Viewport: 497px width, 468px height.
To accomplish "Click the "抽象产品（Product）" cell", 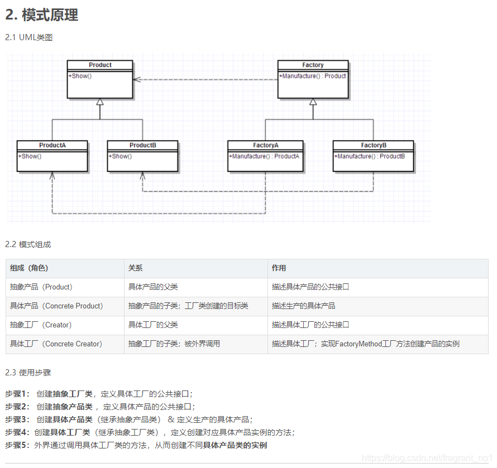I will click(x=65, y=287).
